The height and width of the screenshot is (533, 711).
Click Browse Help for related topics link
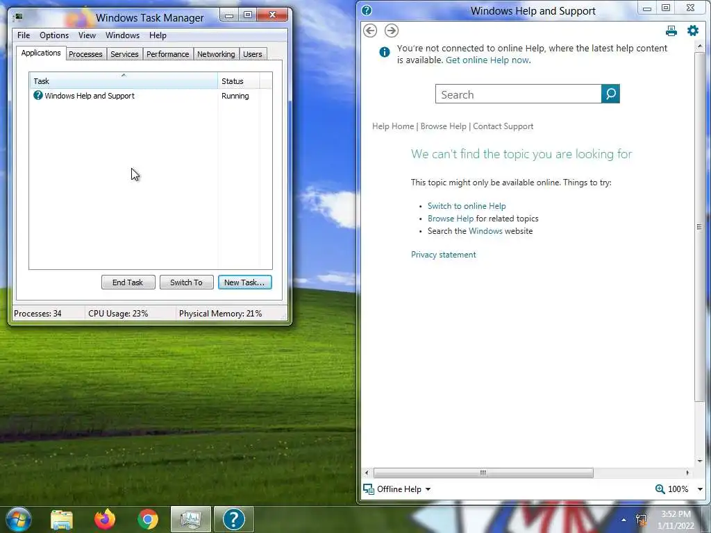[450, 219]
